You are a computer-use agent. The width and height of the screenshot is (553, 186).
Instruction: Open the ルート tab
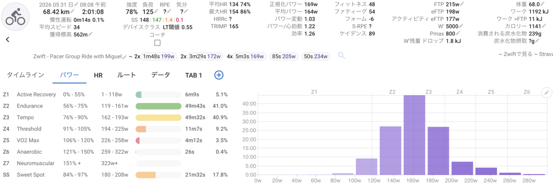tap(127, 75)
